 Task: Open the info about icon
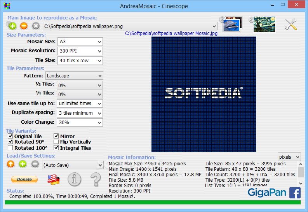(x=75, y=179)
